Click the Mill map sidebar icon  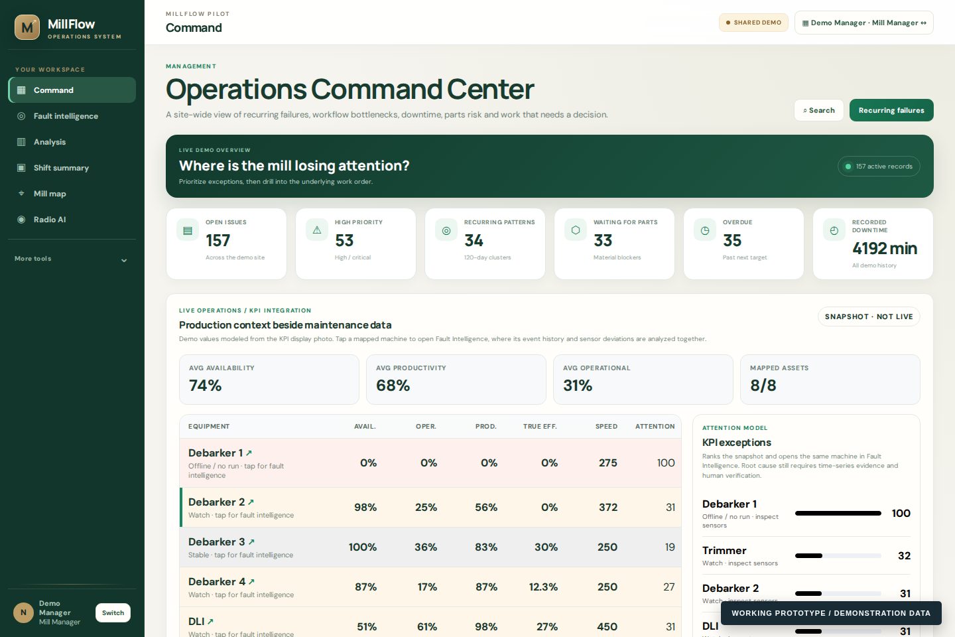[21, 194]
